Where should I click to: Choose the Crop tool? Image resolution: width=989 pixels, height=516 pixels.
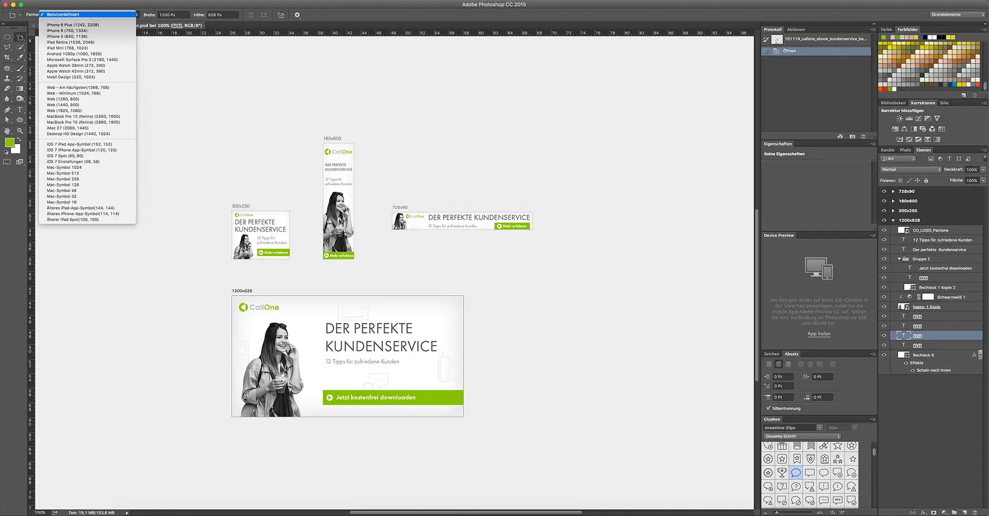7,57
